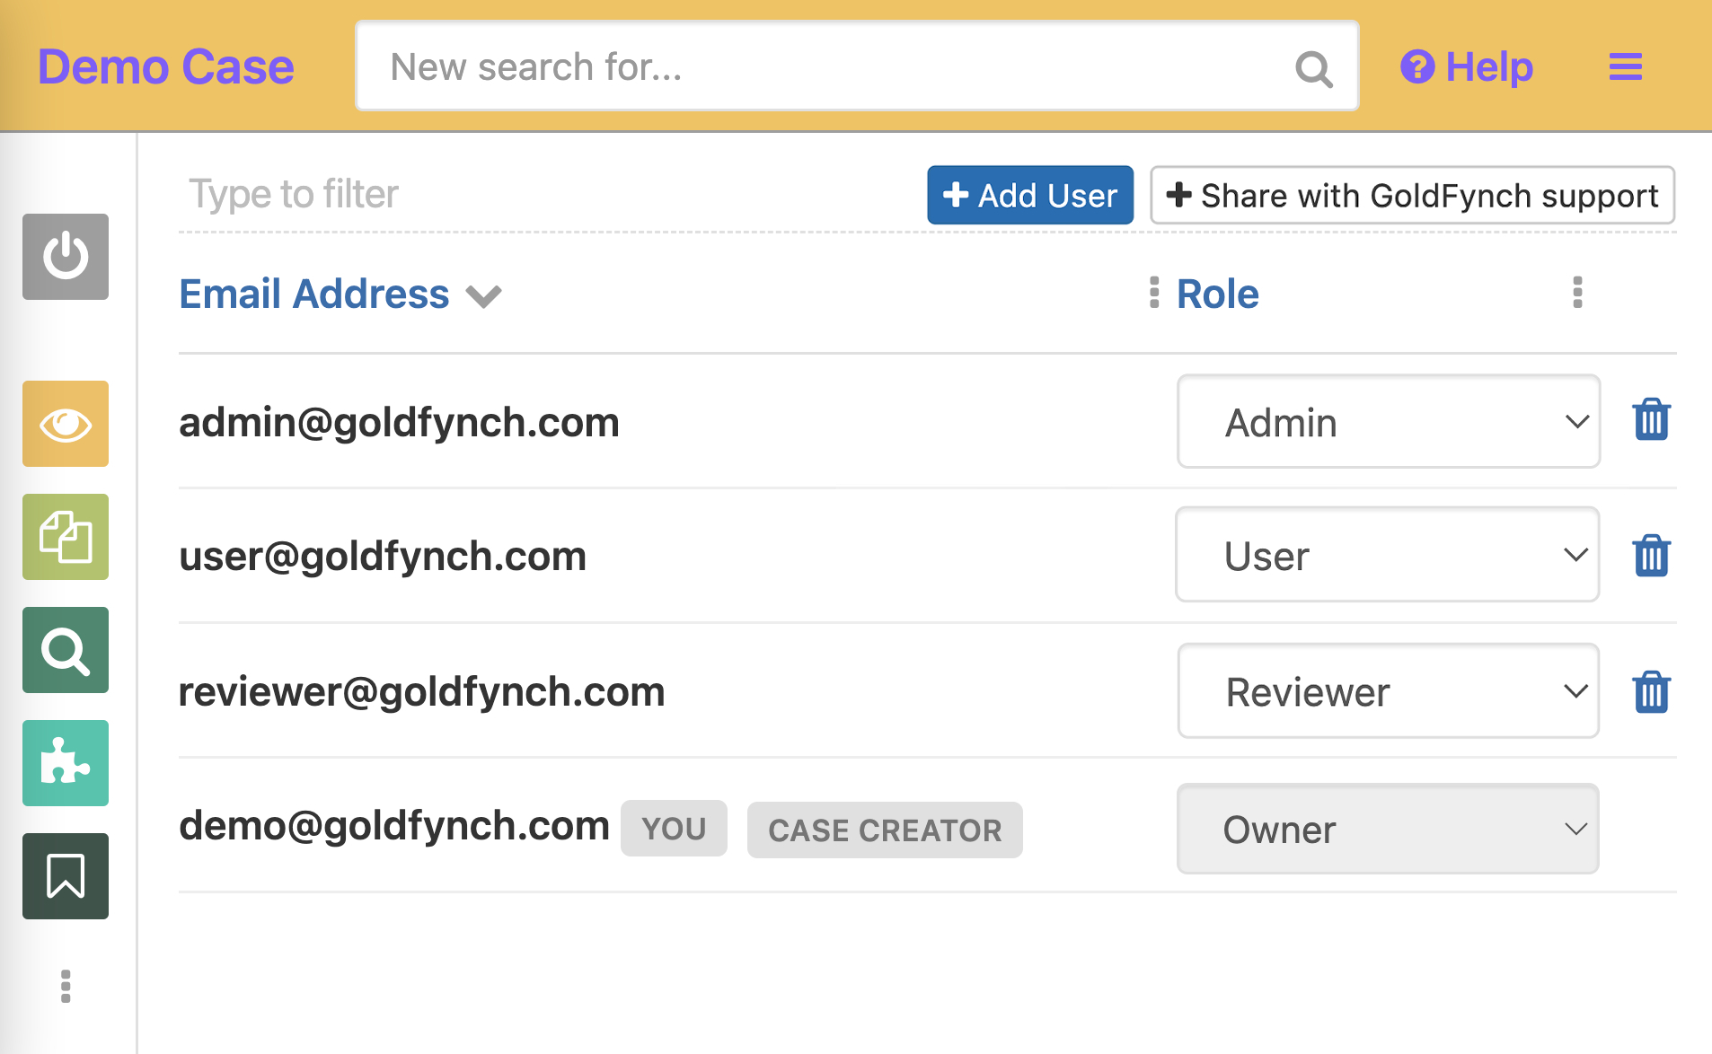Open role dropdown for reviewer@goldfynch.com
Viewport: 1712px width, 1054px height.
pyautogui.click(x=1389, y=691)
